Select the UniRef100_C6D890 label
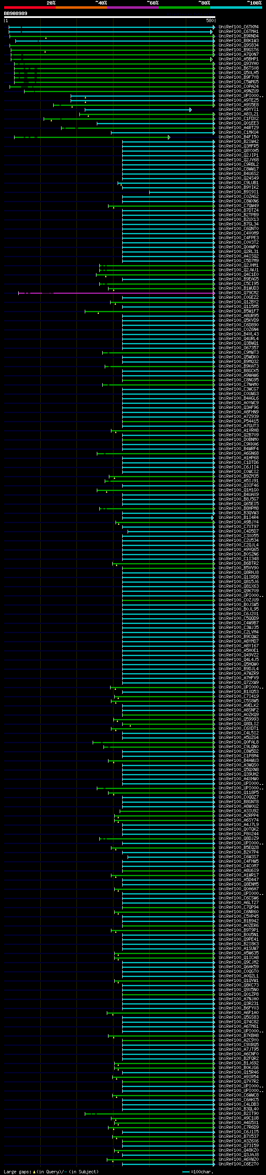This screenshot has width=266, height=1175. pos(239,325)
